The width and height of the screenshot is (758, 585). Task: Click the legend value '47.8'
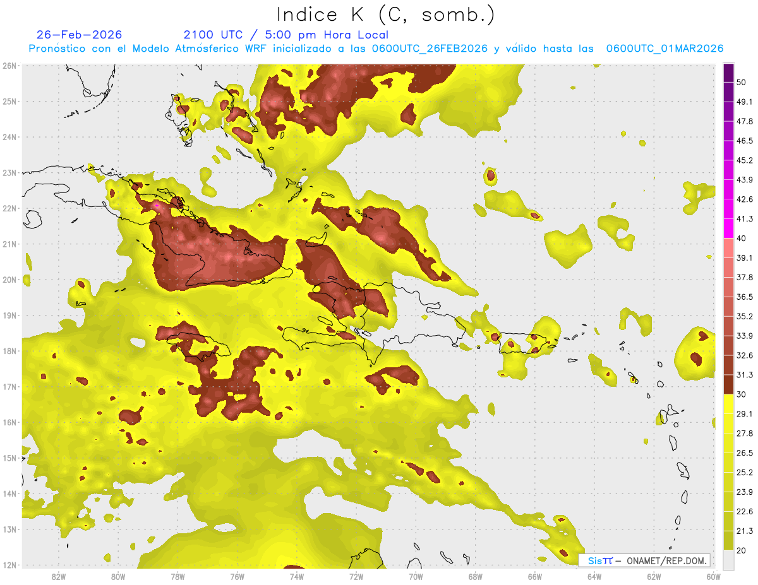[x=745, y=121]
